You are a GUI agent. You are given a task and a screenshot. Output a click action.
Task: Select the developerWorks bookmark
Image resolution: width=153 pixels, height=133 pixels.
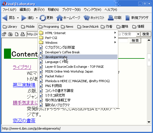(78, 57)
